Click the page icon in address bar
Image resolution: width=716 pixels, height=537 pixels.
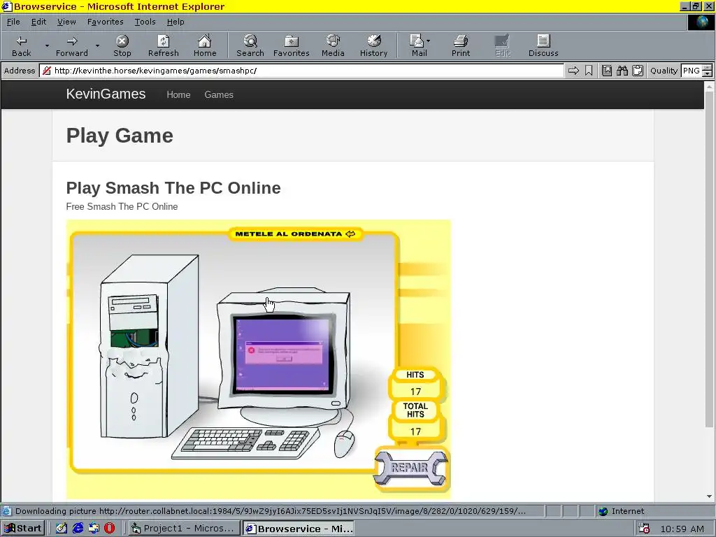tap(46, 71)
